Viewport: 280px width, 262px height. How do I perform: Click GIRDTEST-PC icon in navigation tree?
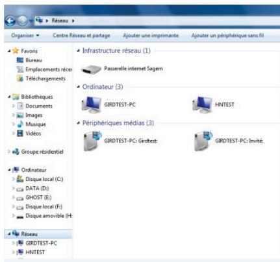click(20, 243)
